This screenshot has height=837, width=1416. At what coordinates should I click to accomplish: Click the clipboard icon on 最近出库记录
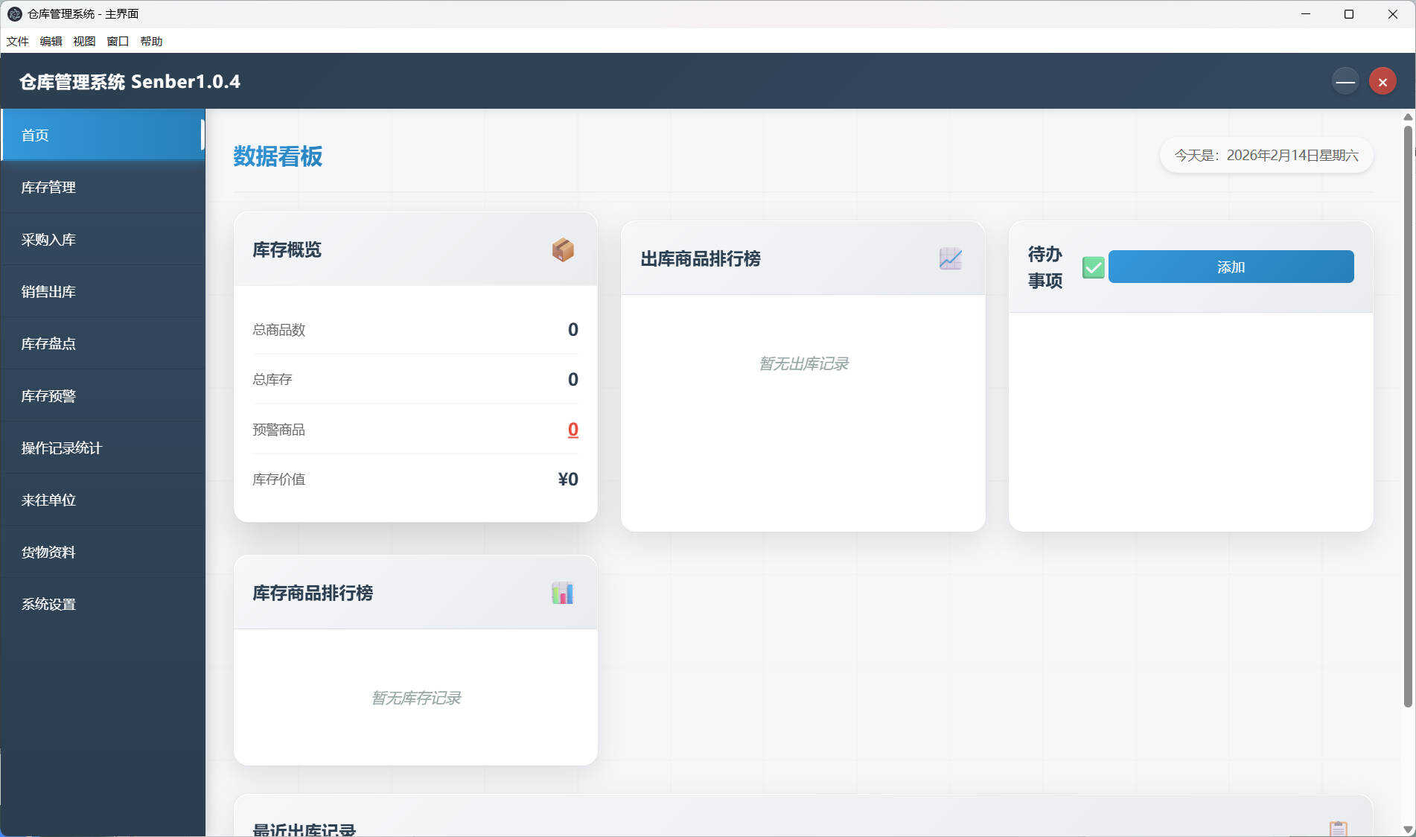(x=1339, y=825)
